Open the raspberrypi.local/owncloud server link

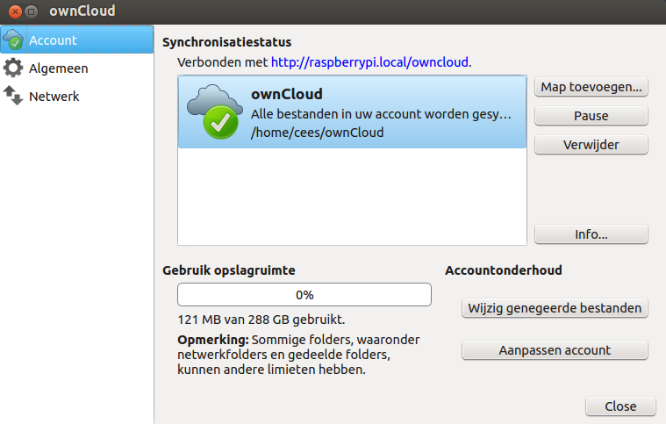370,63
